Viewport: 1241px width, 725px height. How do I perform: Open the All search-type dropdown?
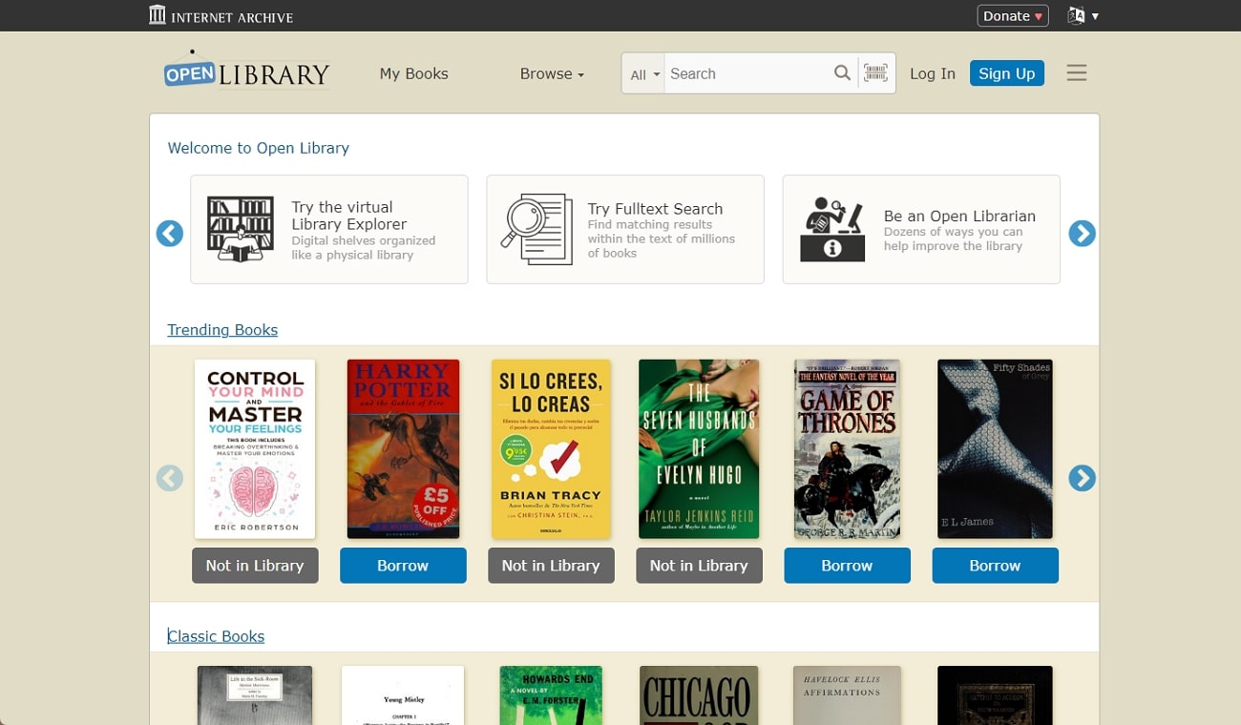pyautogui.click(x=644, y=74)
